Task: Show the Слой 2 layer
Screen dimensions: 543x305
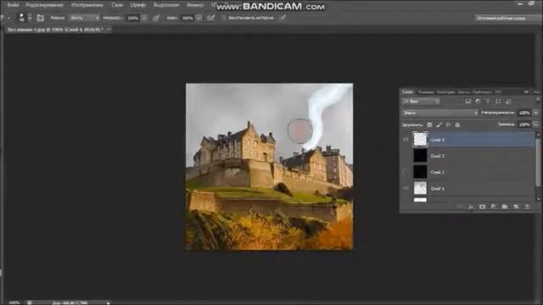Action: point(406,172)
